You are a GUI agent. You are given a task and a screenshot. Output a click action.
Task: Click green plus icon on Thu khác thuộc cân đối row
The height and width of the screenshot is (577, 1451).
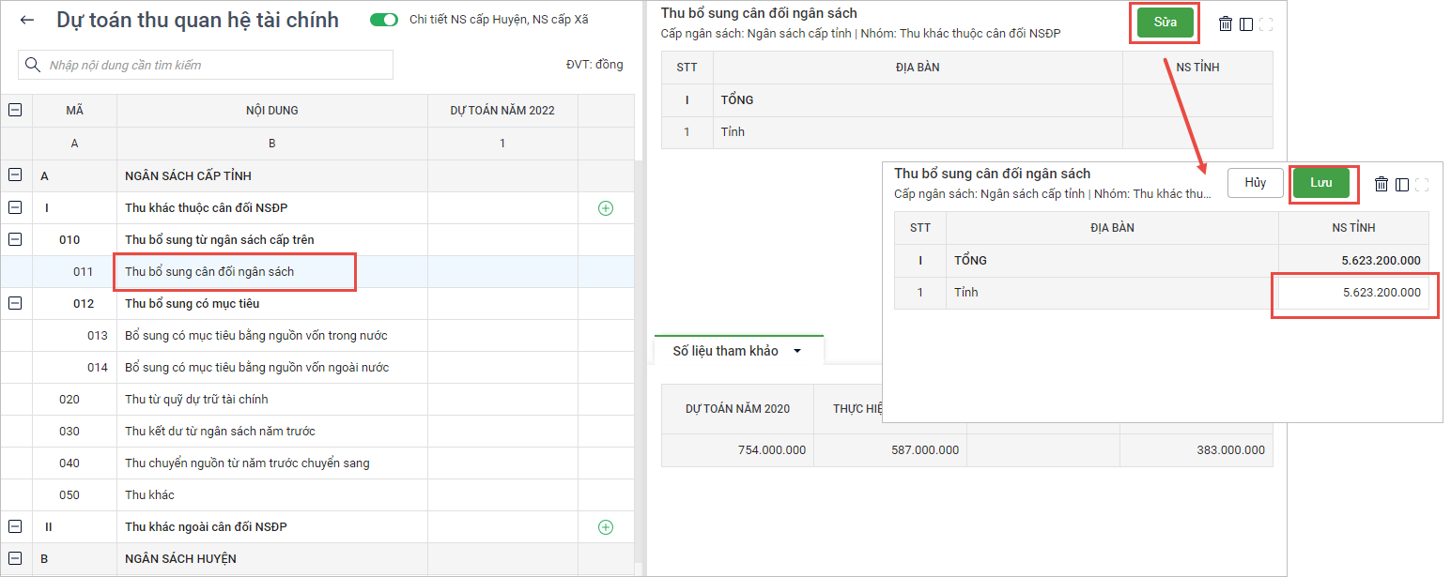click(606, 208)
